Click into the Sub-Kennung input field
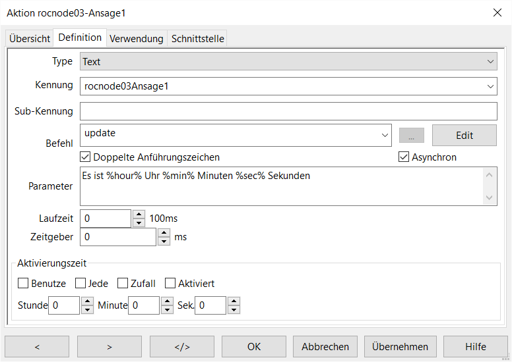The width and height of the screenshot is (512, 362). 288,111
